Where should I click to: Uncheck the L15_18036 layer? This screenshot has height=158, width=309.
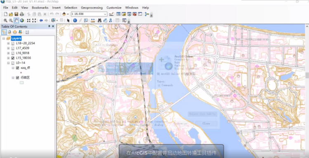(13, 58)
